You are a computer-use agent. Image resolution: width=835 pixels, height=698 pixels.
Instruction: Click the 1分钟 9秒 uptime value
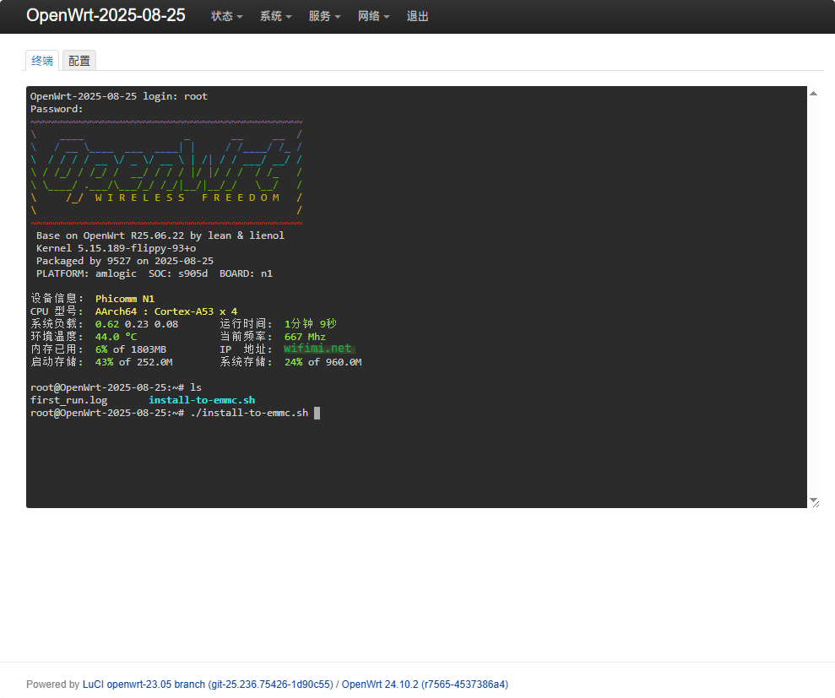click(x=311, y=324)
